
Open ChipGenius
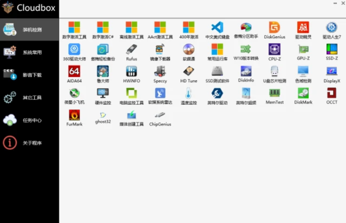click(x=160, y=118)
